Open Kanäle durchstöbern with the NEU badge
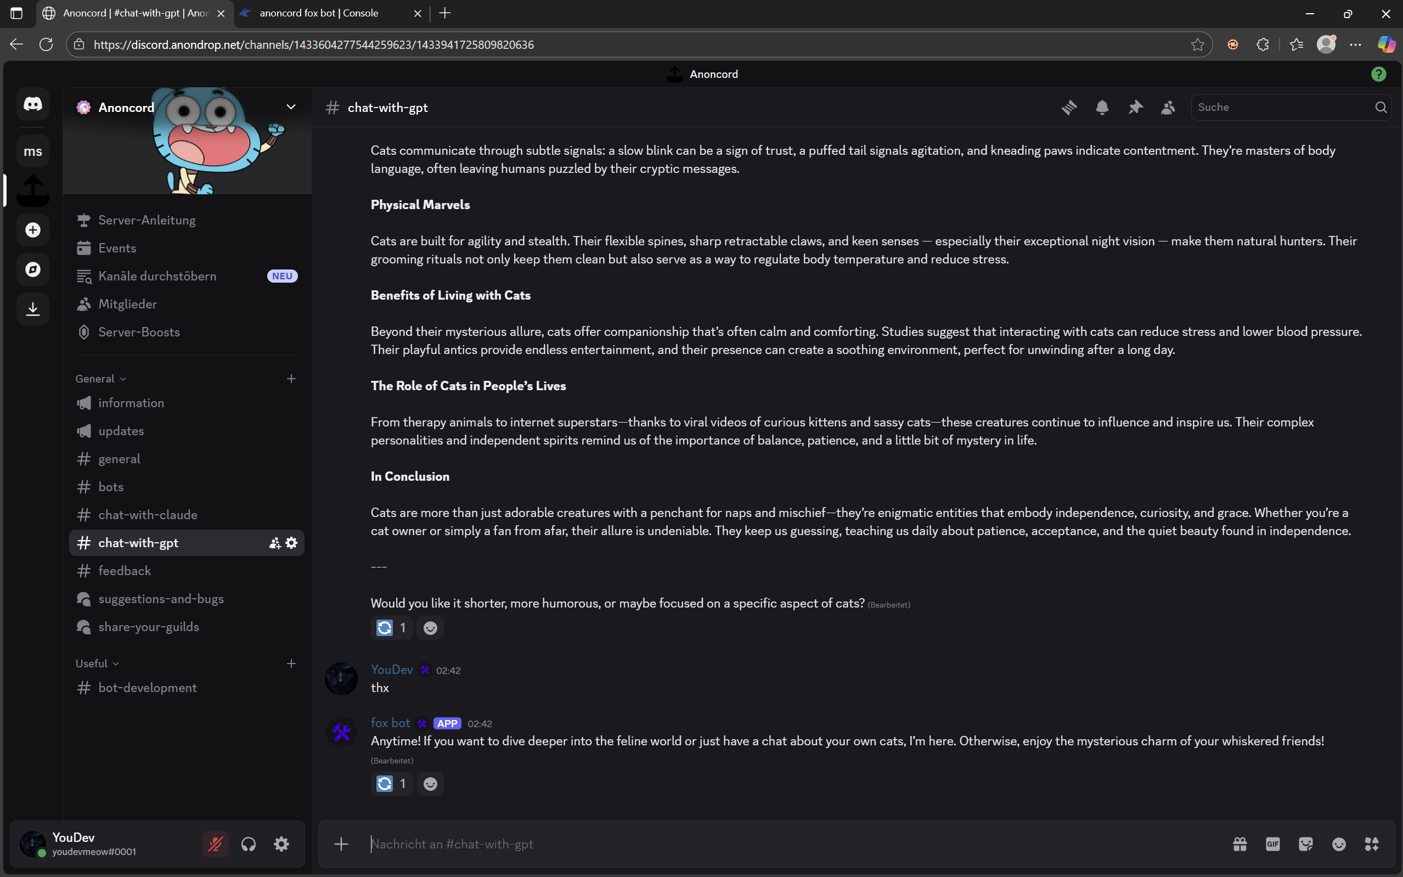The width and height of the screenshot is (1403, 877). 156,276
